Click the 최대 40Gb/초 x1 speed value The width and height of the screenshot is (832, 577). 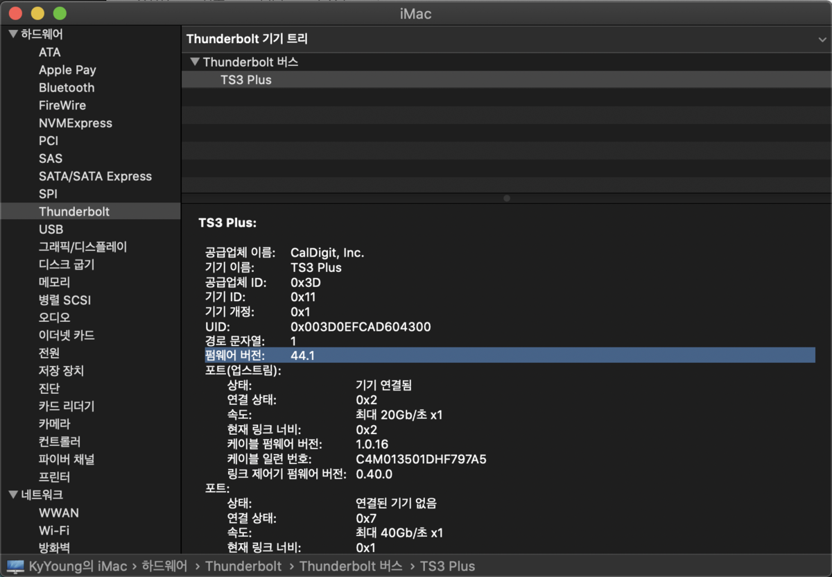pyautogui.click(x=399, y=533)
